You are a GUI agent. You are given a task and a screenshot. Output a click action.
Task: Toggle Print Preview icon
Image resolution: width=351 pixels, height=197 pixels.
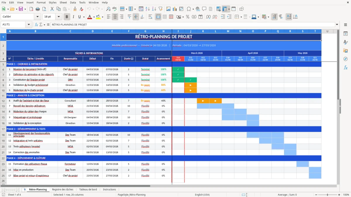44,9
